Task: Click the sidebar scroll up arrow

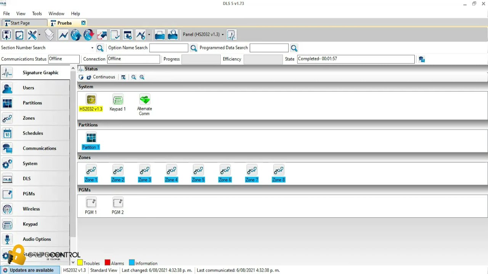Action: click(73, 68)
